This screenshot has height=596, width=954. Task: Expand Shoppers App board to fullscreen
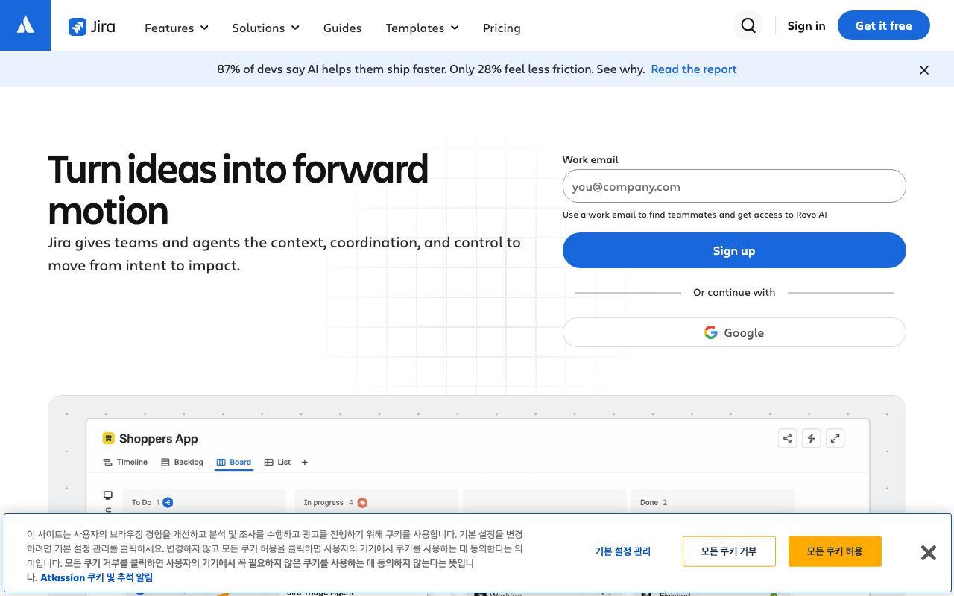coord(835,438)
